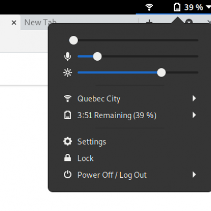Image resolution: width=211 pixels, height=211 pixels.
Task: Click the battery icon beside 3:51 Remaining
Action: click(68, 116)
